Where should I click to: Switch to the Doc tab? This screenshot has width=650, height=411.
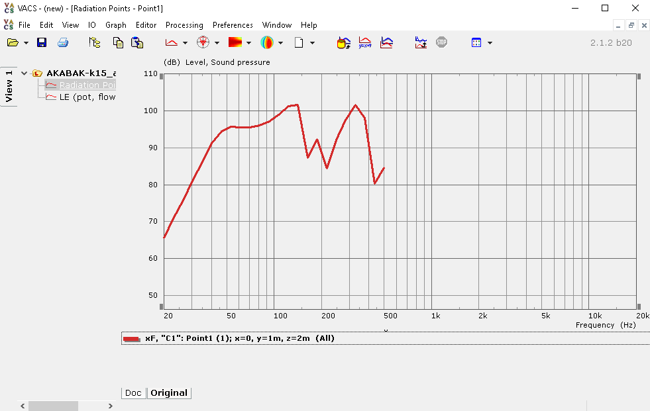click(133, 392)
